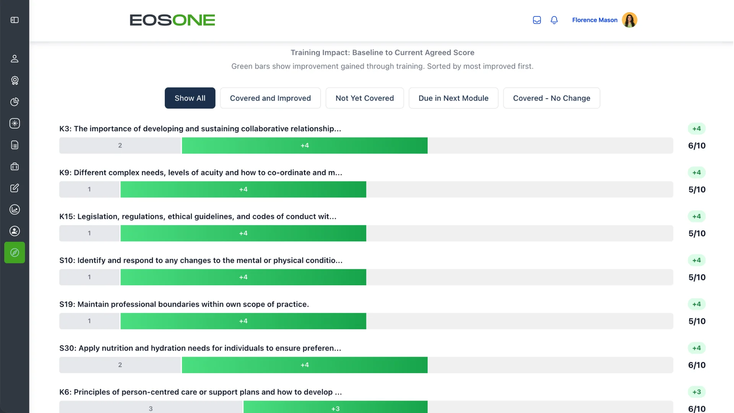Screen dimensions: 734x413
Task: Click the K9 green +4 improvement bar
Action: coord(243,189)
